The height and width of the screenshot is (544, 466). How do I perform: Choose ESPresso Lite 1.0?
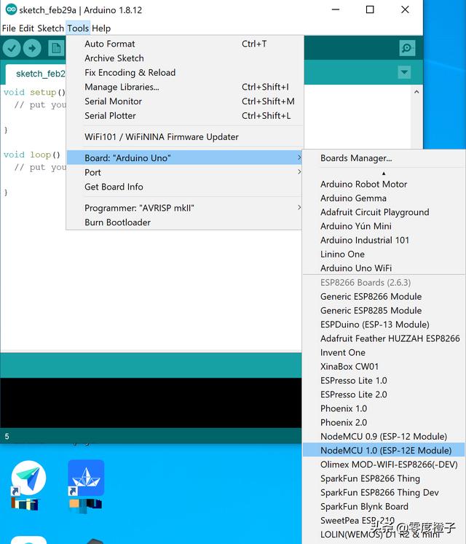[384, 380]
